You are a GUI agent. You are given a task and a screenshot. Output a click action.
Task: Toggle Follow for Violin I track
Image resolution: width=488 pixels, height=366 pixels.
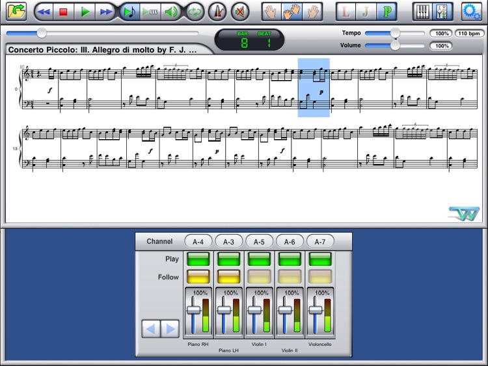pos(259,276)
